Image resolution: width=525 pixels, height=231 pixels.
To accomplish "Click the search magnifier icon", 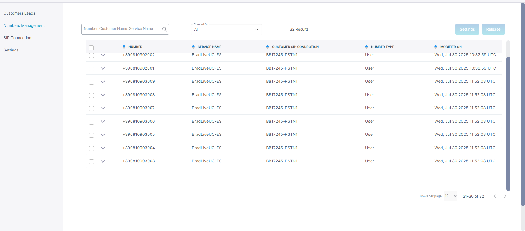I will [x=165, y=29].
